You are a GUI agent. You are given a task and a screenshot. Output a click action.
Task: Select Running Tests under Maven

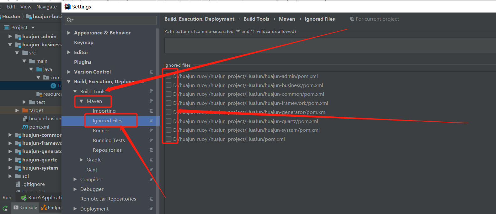109,140
